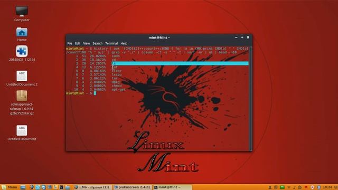
Task: Open the Computer desktop icon
Action: click(x=22, y=11)
